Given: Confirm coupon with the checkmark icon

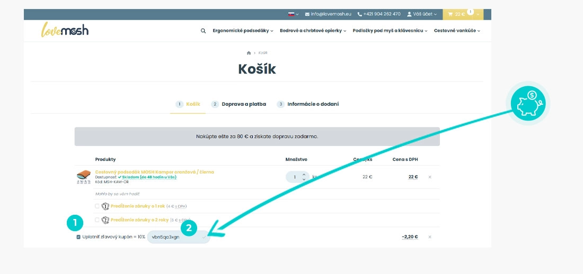Looking at the screenshot, I should pos(204,236).
